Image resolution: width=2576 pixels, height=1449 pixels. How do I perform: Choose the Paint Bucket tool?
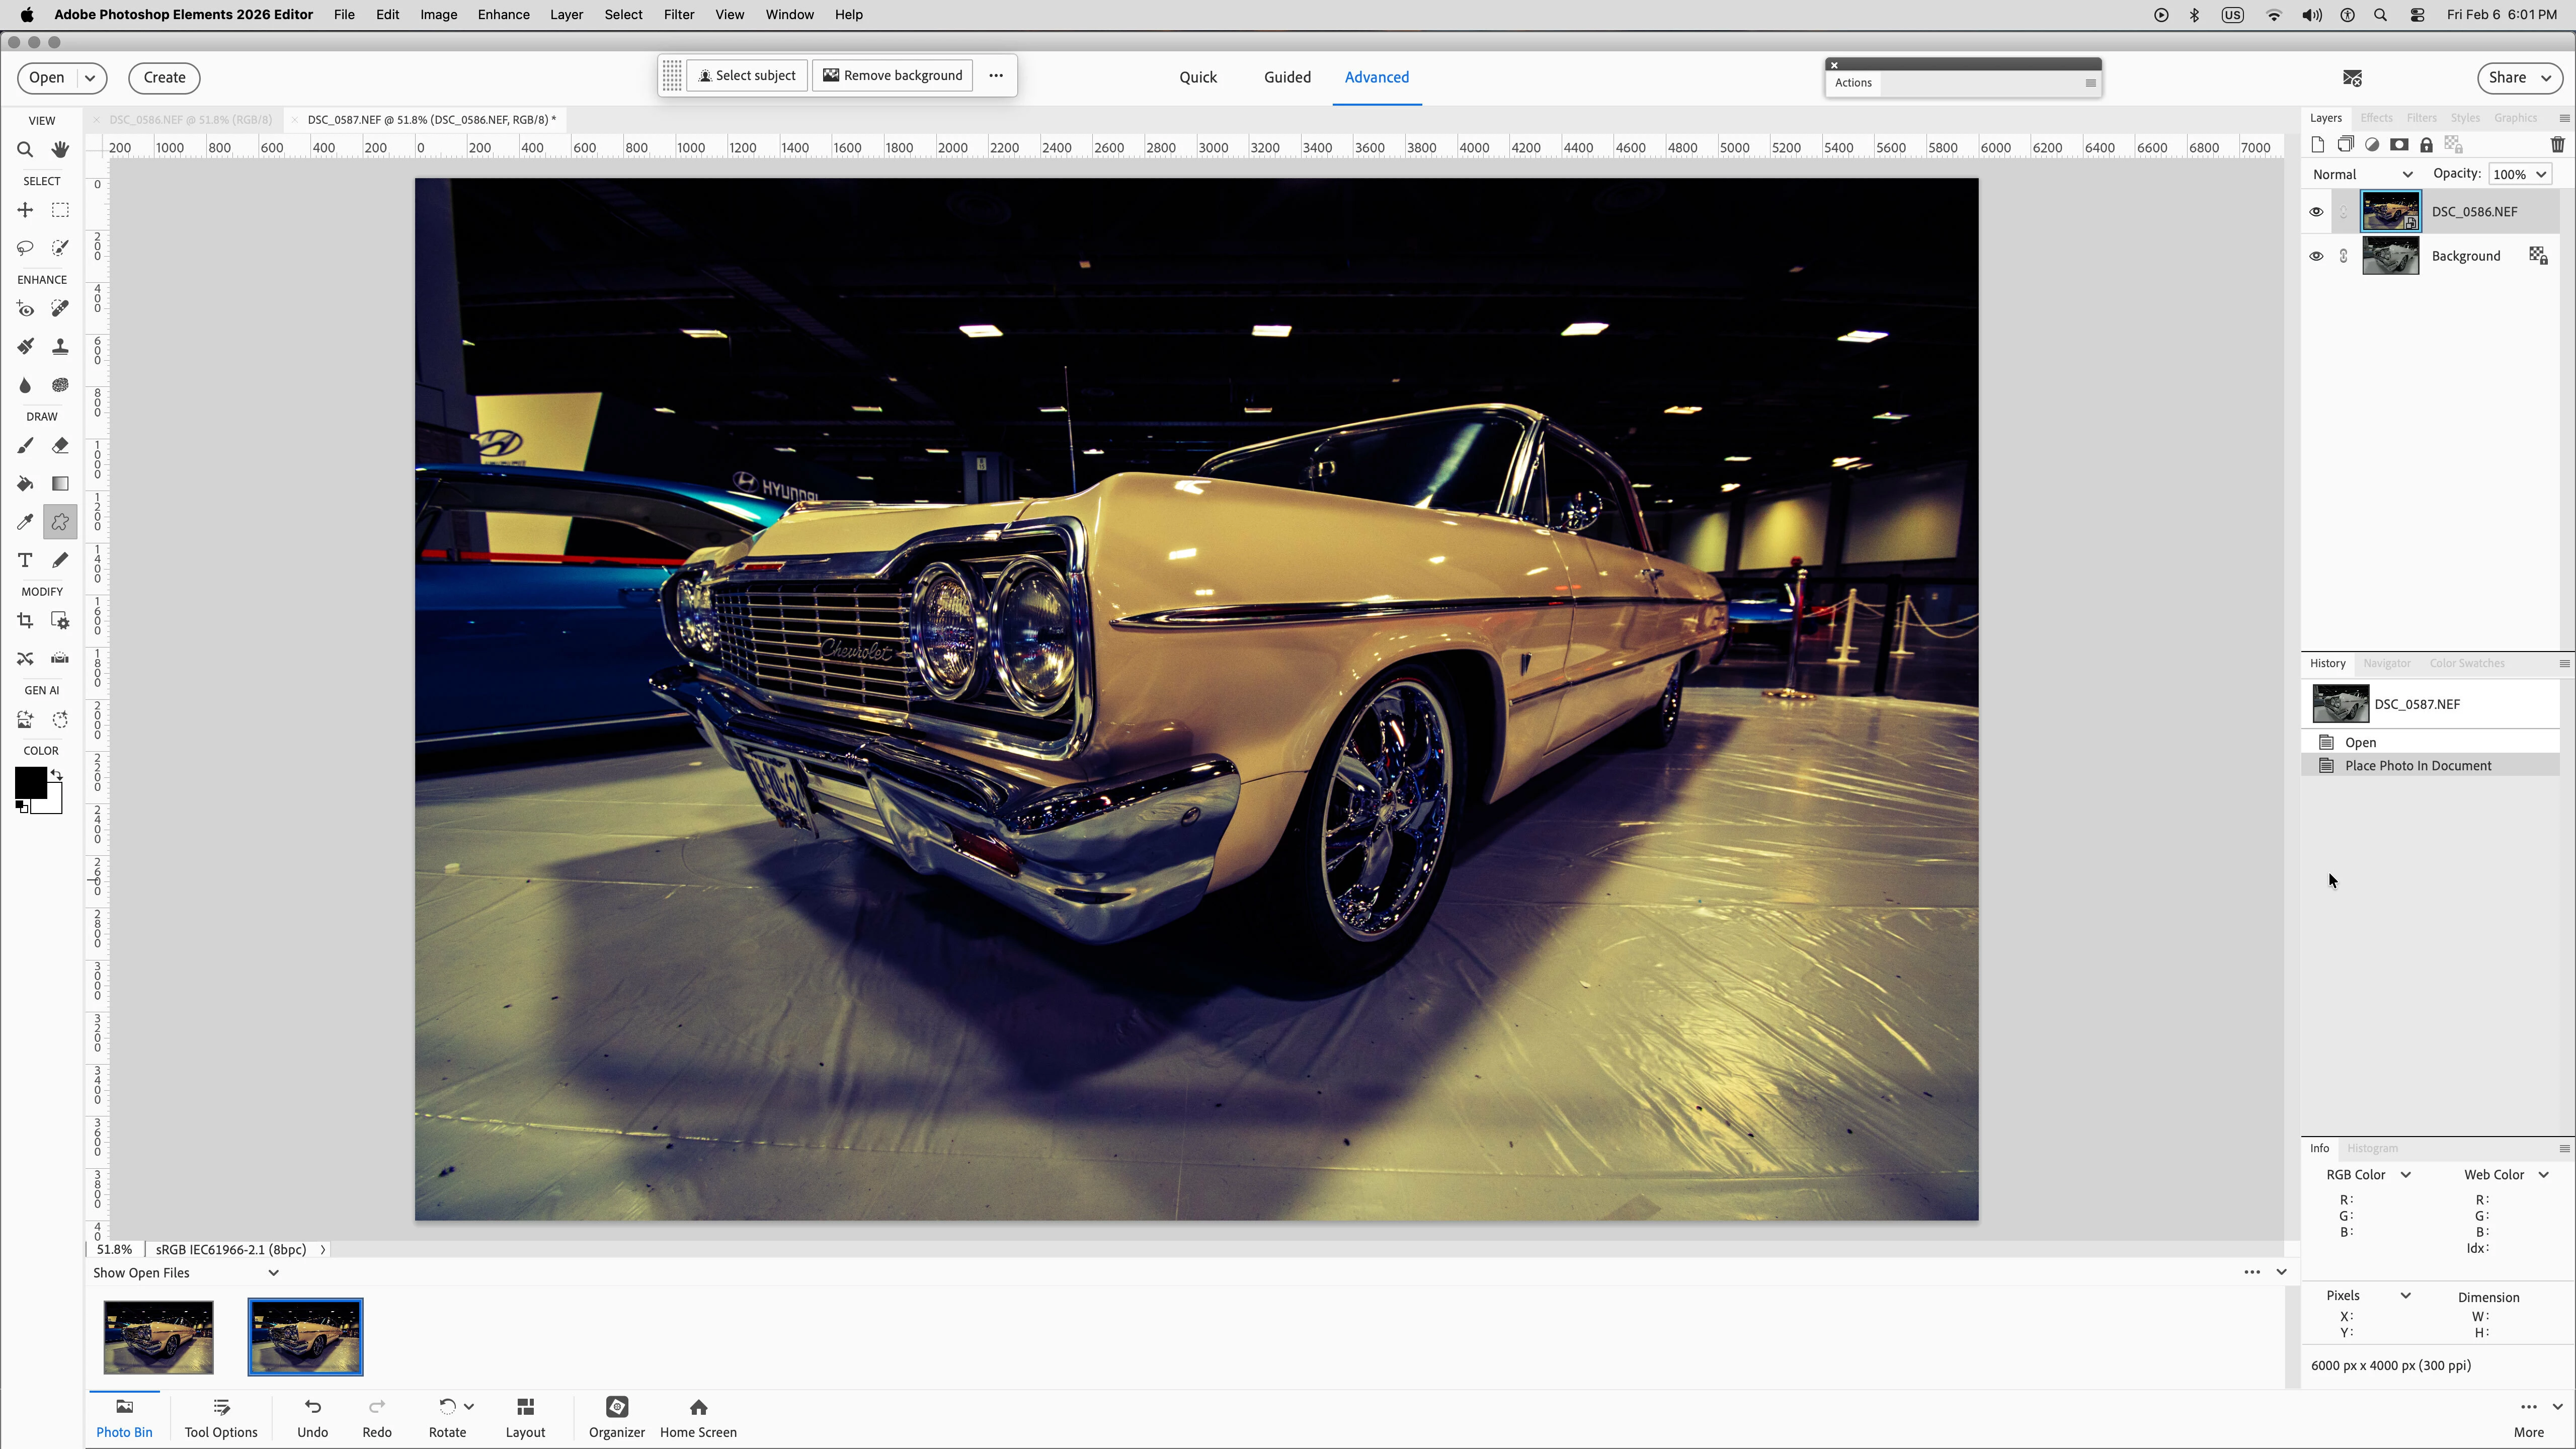(25, 484)
